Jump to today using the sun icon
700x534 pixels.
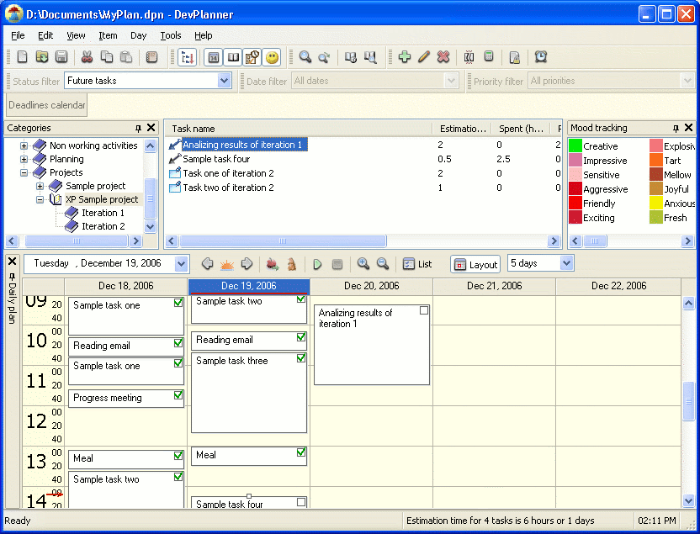coord(225,263)
